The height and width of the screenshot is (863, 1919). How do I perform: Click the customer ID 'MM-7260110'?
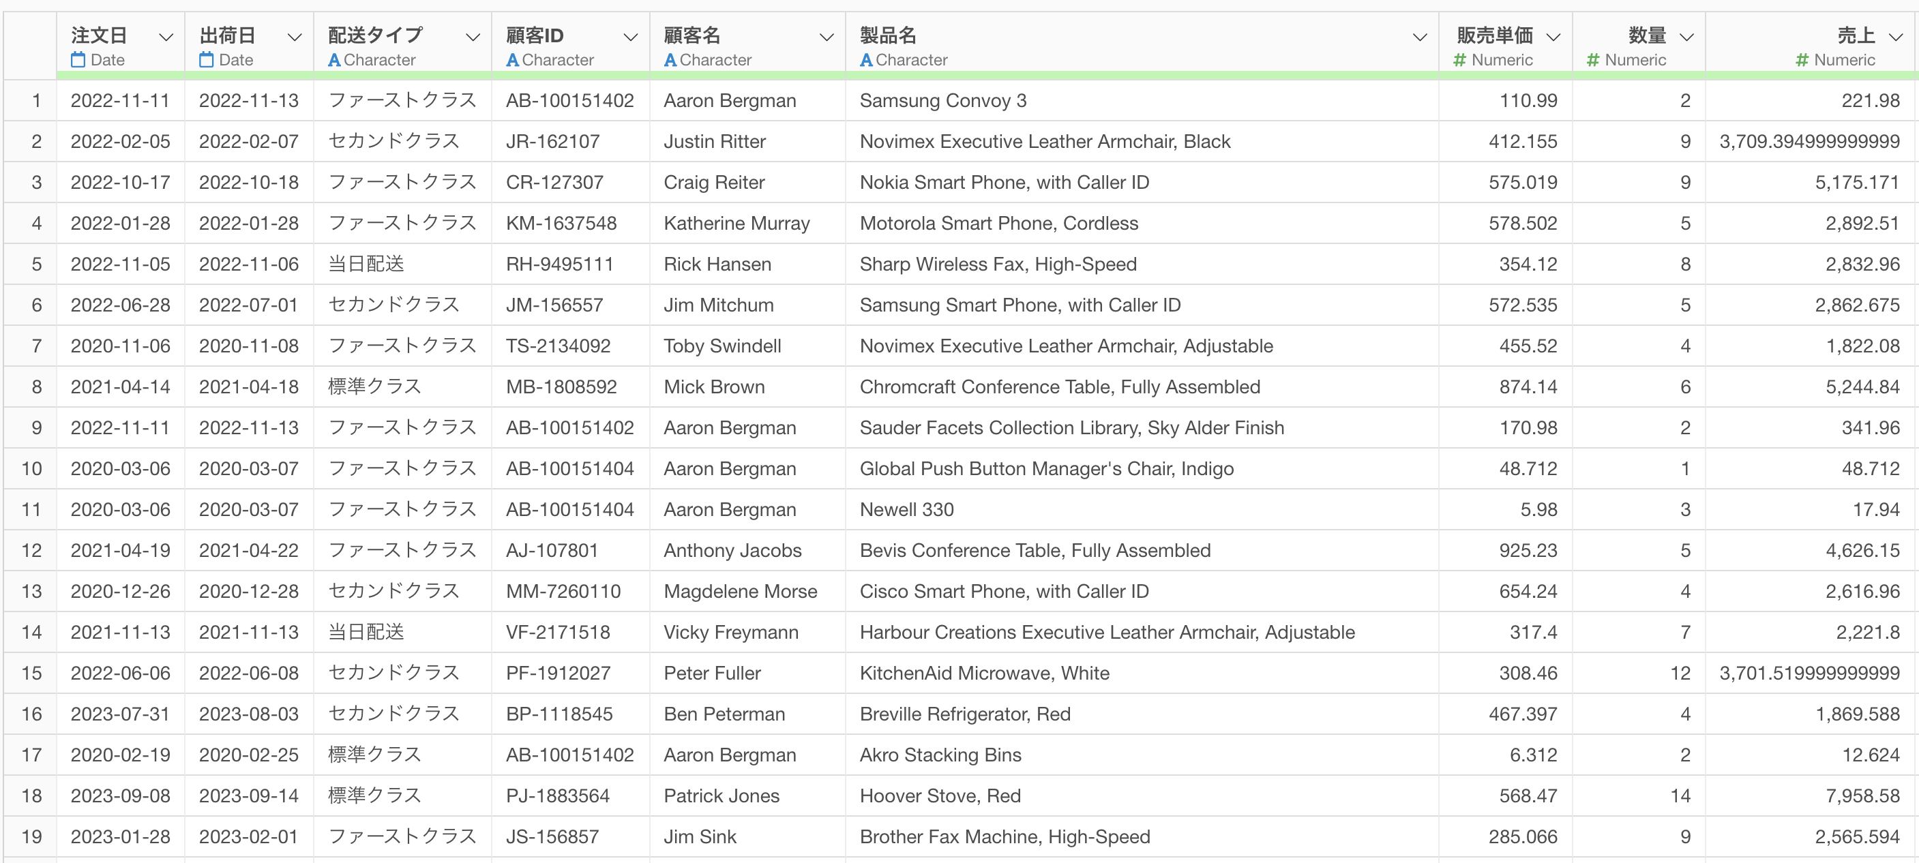563,592
